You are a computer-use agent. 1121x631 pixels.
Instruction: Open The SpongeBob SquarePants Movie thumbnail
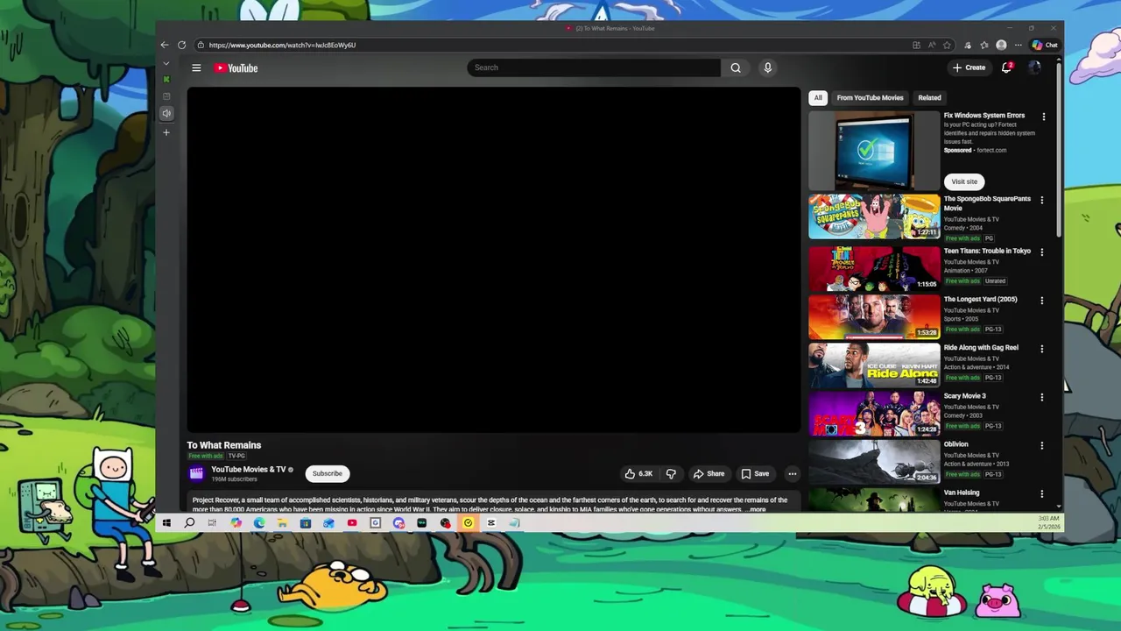[x=874, y=216]
